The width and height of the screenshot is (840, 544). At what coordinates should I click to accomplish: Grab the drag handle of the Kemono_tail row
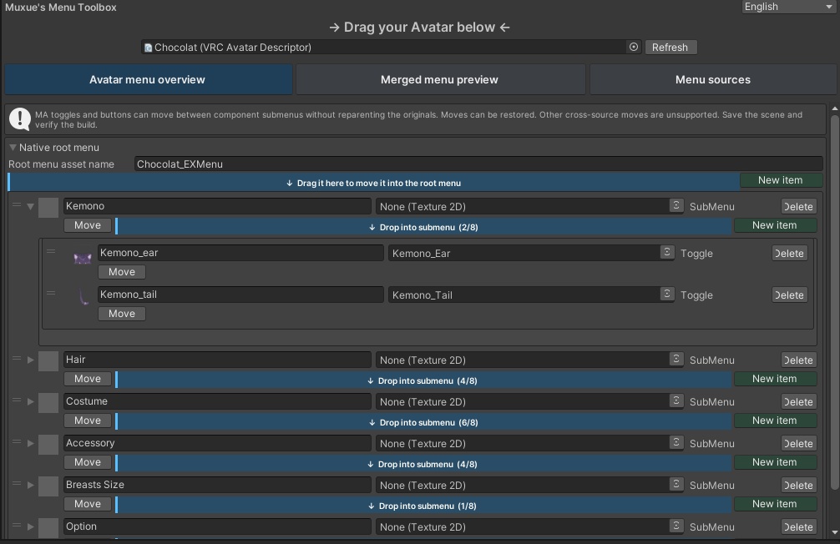[51, 293]
